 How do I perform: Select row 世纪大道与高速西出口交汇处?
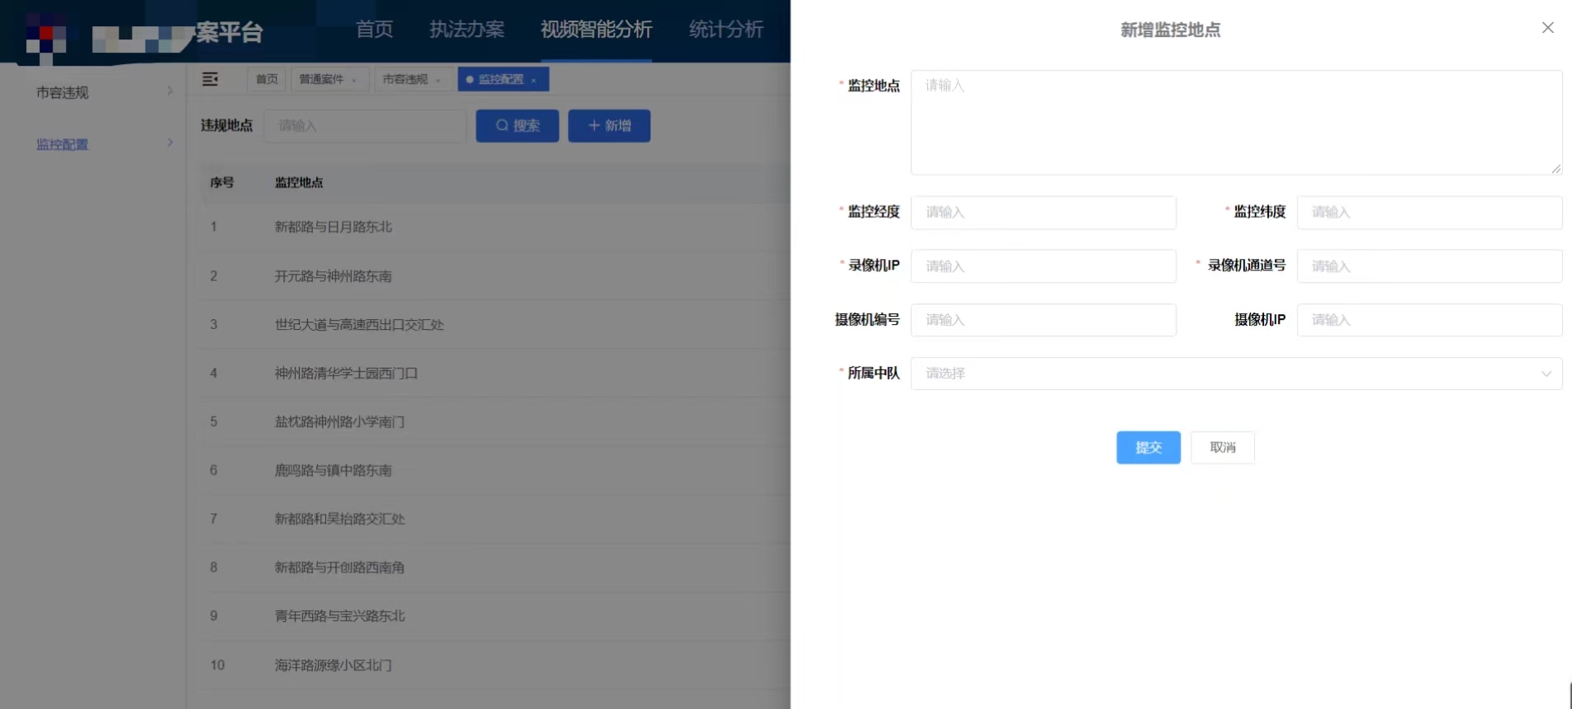(x=492, y=324)
